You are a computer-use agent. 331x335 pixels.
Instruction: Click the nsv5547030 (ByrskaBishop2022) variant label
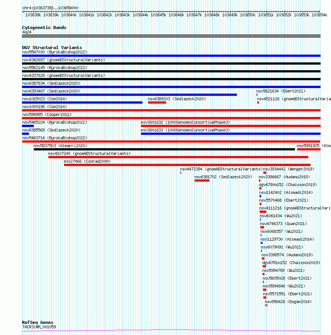[55, 52]
